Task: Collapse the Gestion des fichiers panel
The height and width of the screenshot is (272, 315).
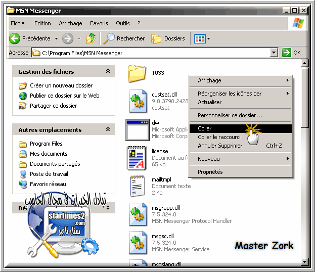Action: [x=108, y=71]
